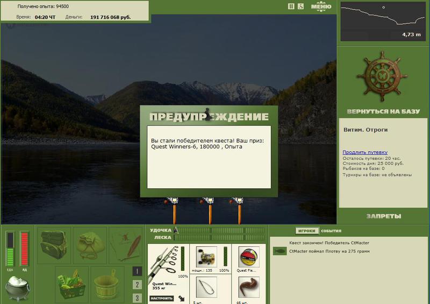Open the food basket icon
430x304 pixels.
pyautogui.click(x=71, y=284)
